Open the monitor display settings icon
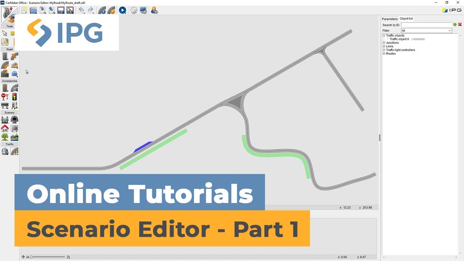The height and width of the screenshot is (261, 464). tap(143, 10)
